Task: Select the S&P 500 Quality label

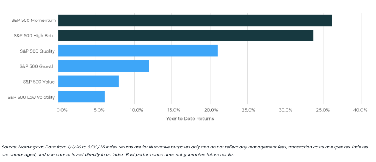Action: (38, 51)
